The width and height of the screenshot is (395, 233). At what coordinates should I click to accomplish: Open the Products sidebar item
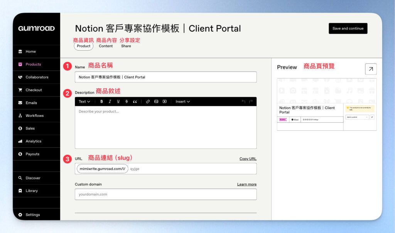pos(37,64)
